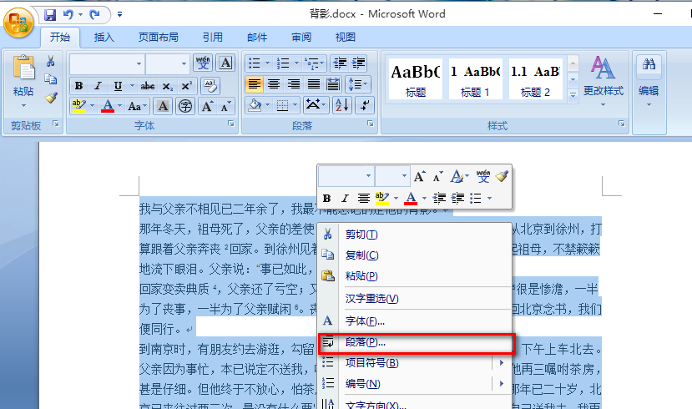Apply 标题 2 style
The height and width of the screenshot is (409, 692).
coord(535,78)
